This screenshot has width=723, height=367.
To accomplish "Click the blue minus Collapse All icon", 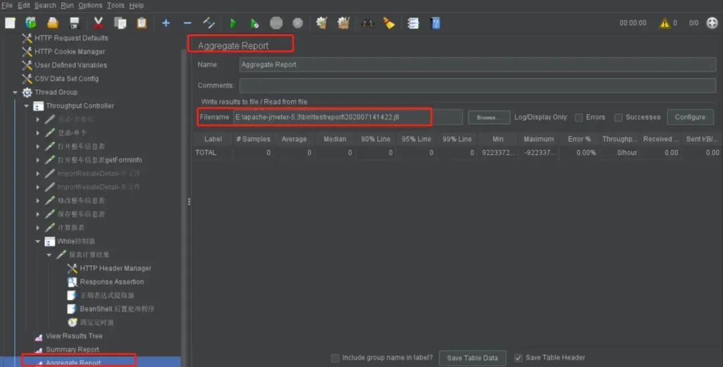I will (x=187, y=23).
